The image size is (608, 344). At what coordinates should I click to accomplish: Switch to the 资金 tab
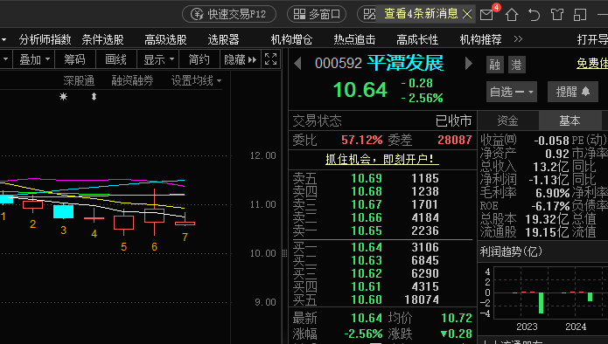[x=507, y=121]
